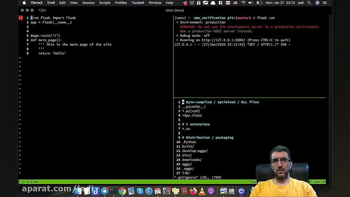350x197 pixels.
Task: Open Calendar from the Dock
Action: click(157, 191)
